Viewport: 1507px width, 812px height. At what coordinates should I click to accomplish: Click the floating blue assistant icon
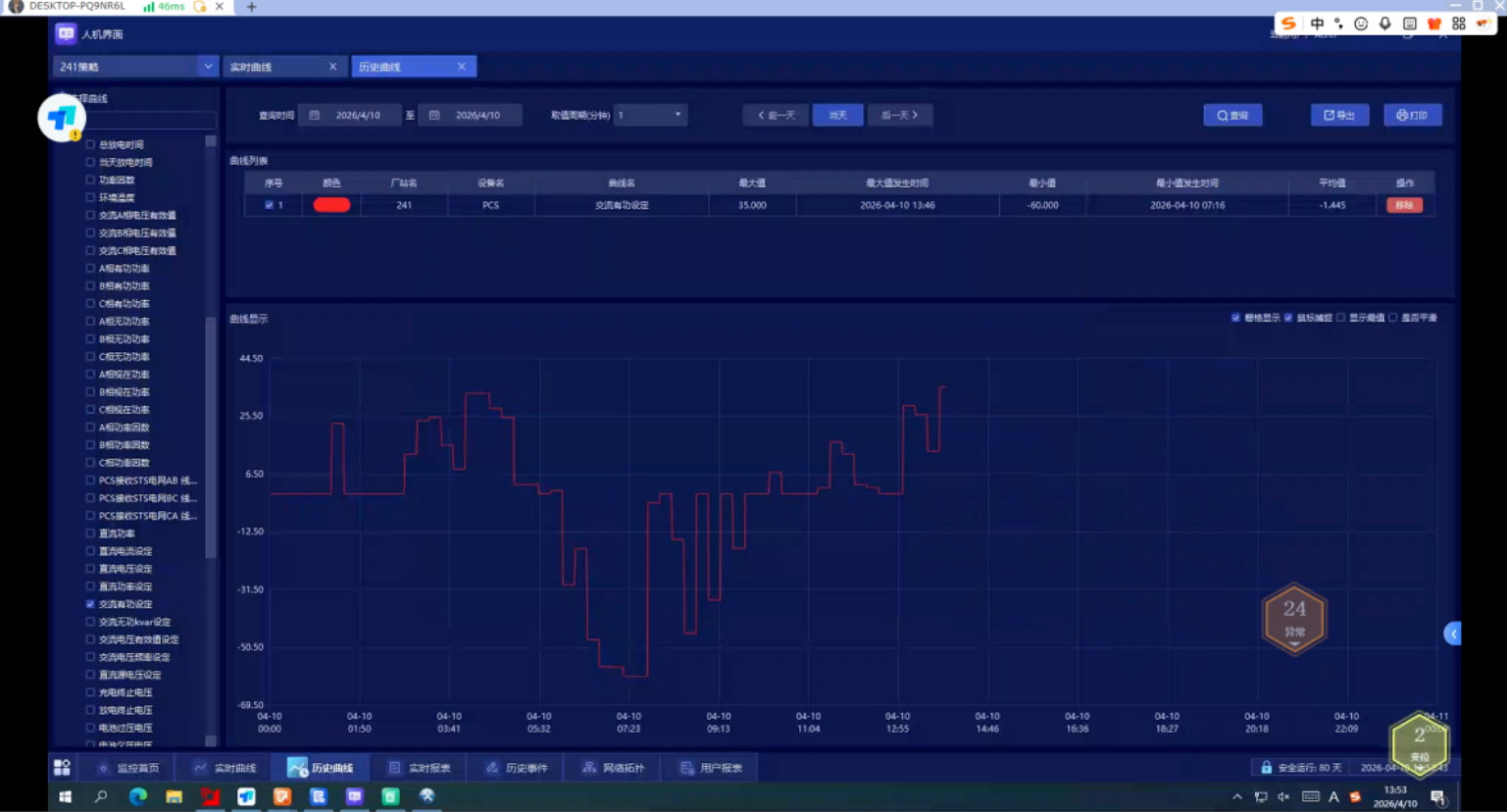tap(61, 119)
